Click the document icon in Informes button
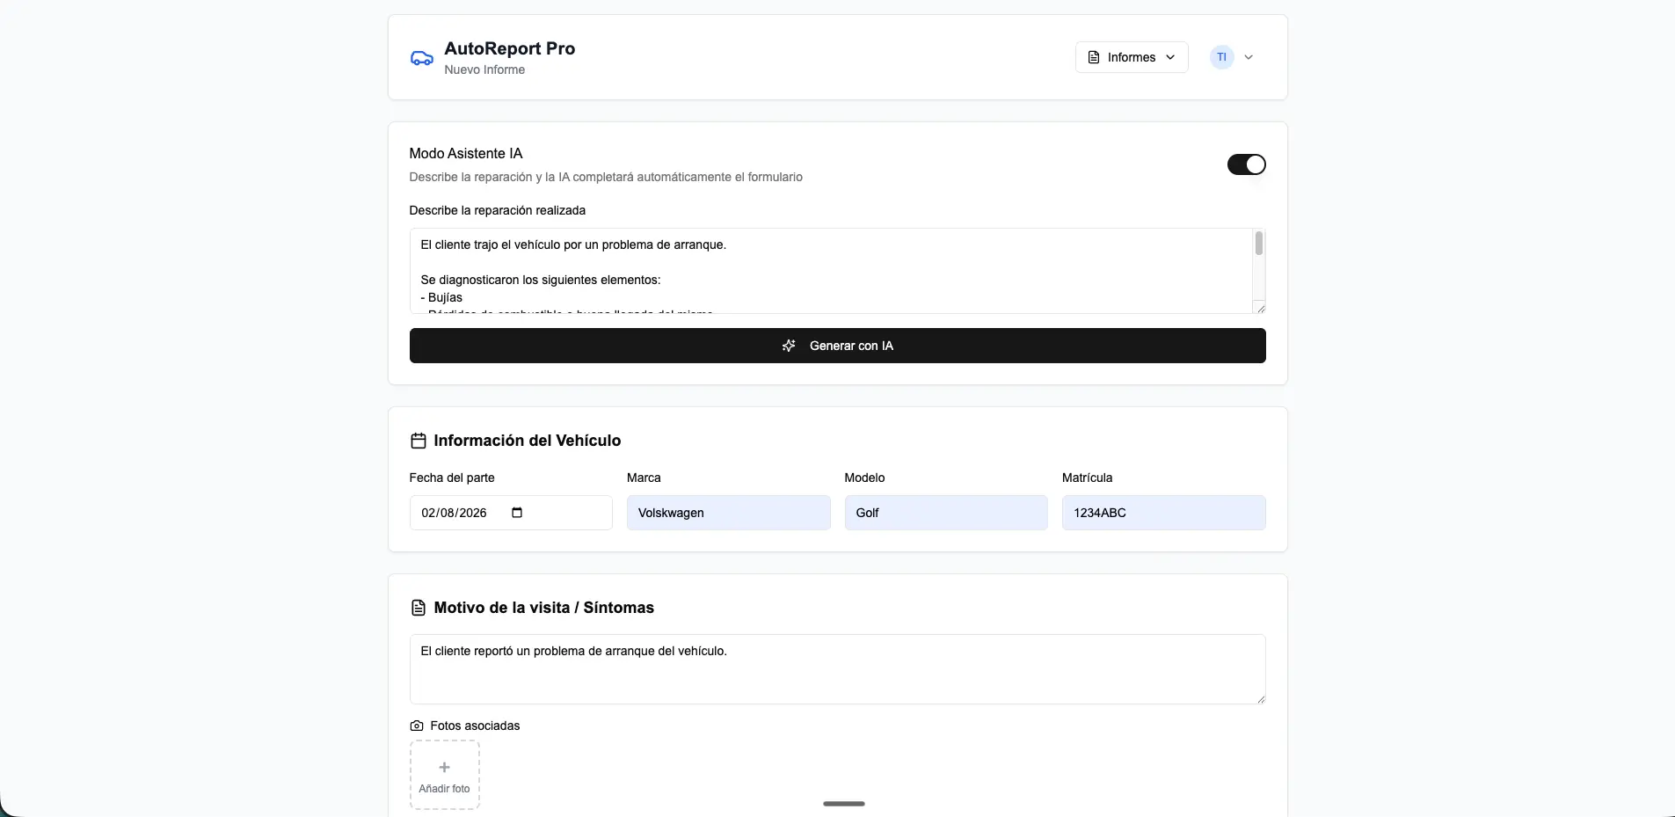 tap(1094, 57)
